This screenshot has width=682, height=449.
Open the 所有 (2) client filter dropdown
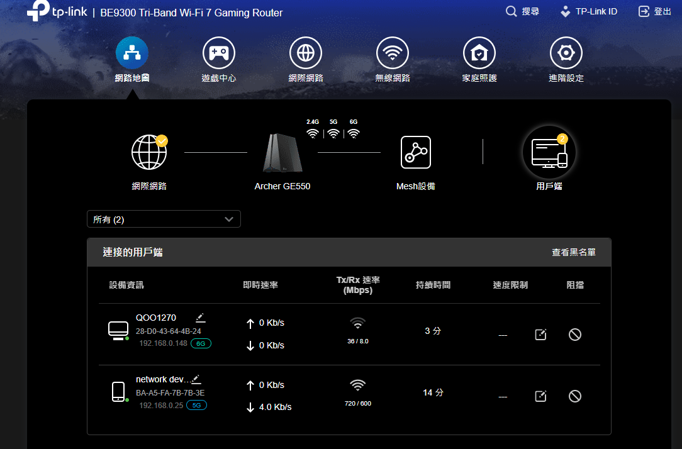point(164,219)
